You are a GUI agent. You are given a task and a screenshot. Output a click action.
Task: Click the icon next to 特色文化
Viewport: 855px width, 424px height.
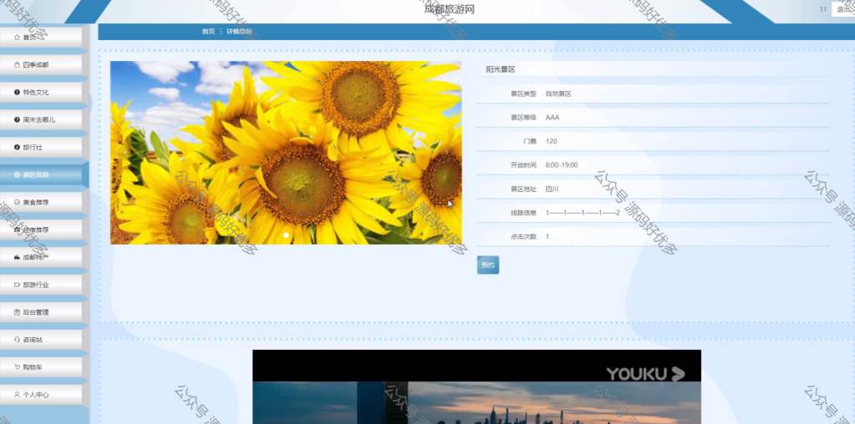click(x=17, y=92)
